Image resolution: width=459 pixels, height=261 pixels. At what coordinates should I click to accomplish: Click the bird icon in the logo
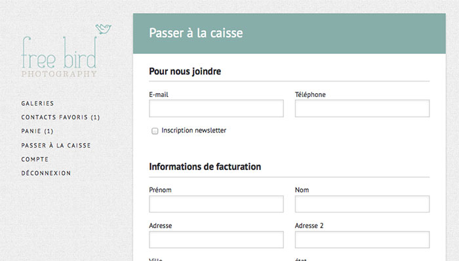click(104, 29)
